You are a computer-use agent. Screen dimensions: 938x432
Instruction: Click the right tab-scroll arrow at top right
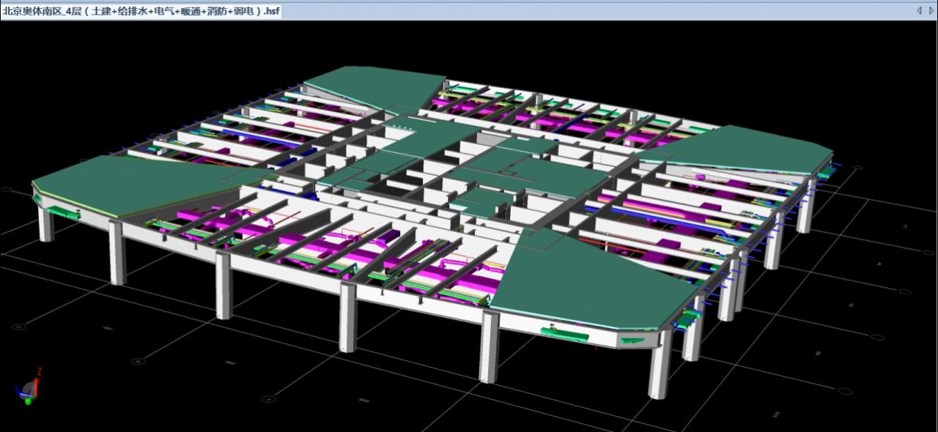point(931,10)
